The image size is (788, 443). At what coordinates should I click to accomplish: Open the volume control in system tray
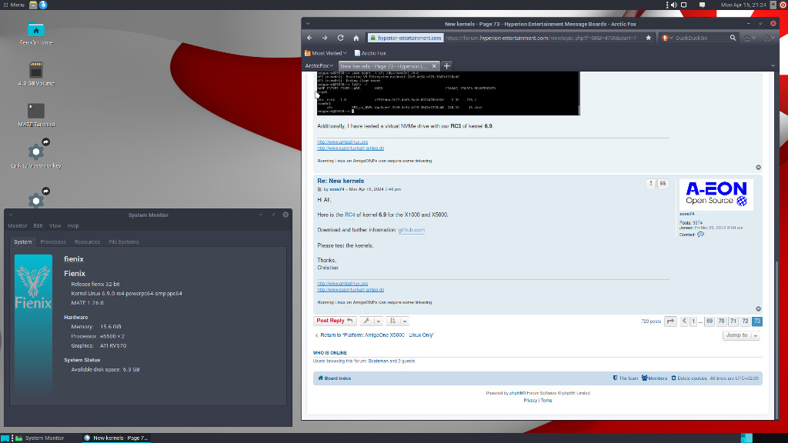[674, 5]
